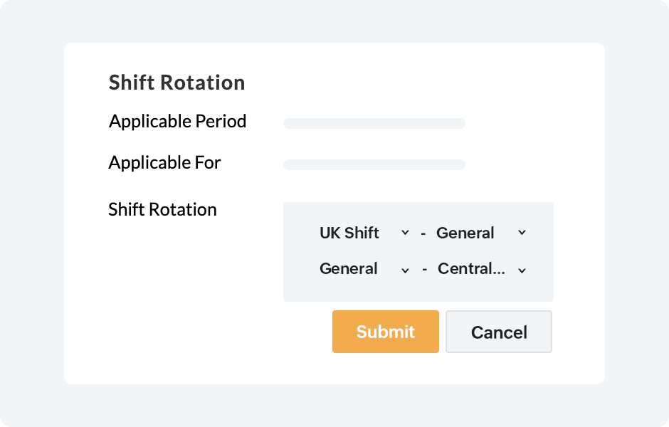Click the dash between UK Shift and General
The height and width of the screenshot is (427, 669).
[x=423, y=233]
